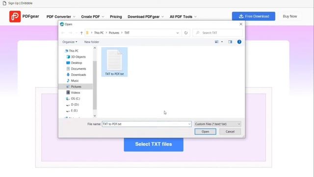Click the Buy Now button
Screen dimensions: 314x177
[x=290, y=16]
